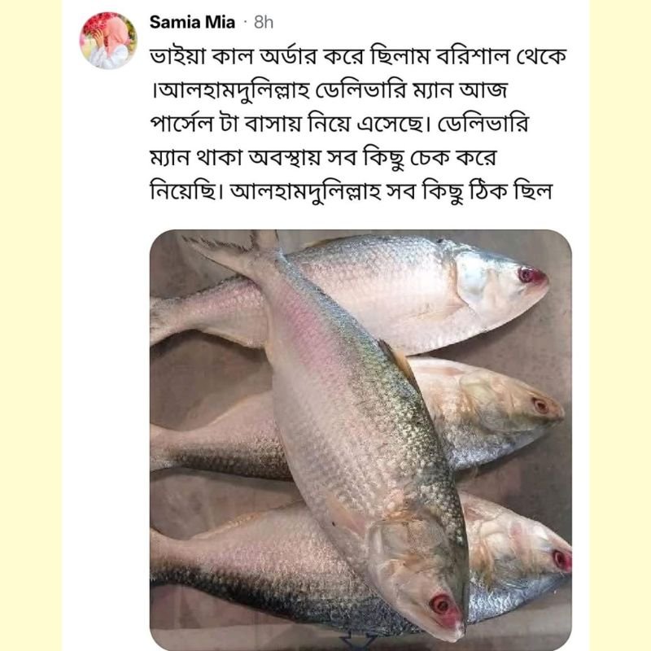Open Samia Mia's profile picture avatar
The image size is (651, 651).
click(108, 40)
